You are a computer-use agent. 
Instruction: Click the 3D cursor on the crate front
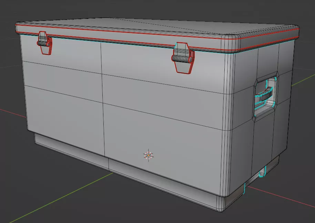pos(148,156)
